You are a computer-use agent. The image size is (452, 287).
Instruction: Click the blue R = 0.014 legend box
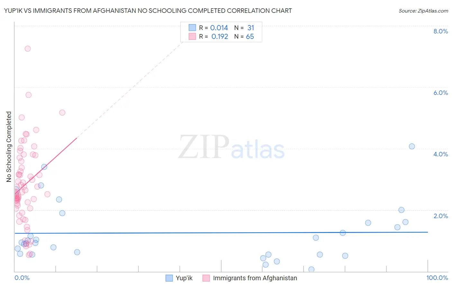(x=192, y=28)
